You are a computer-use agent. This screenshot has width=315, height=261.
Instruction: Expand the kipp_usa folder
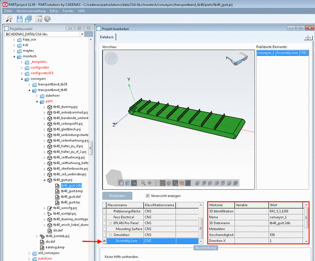tap(14, 39)
